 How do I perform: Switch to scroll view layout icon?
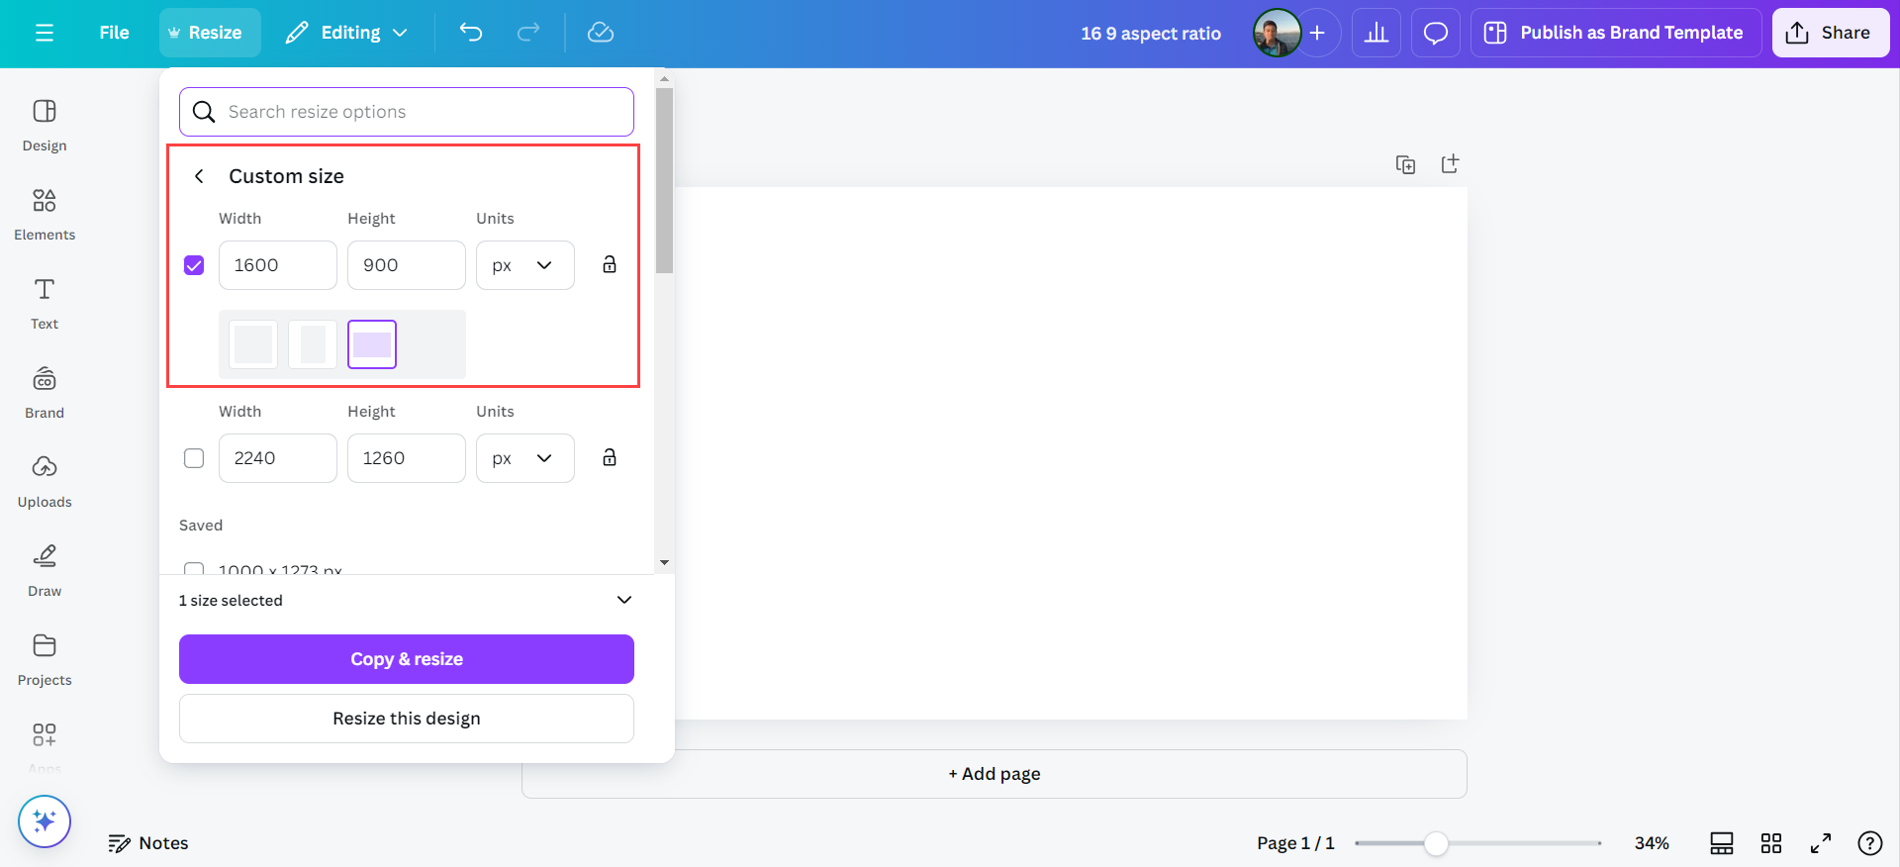tap(1722, 843)
